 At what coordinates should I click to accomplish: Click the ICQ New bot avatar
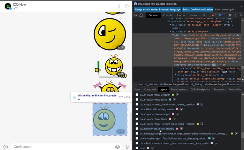8,6
